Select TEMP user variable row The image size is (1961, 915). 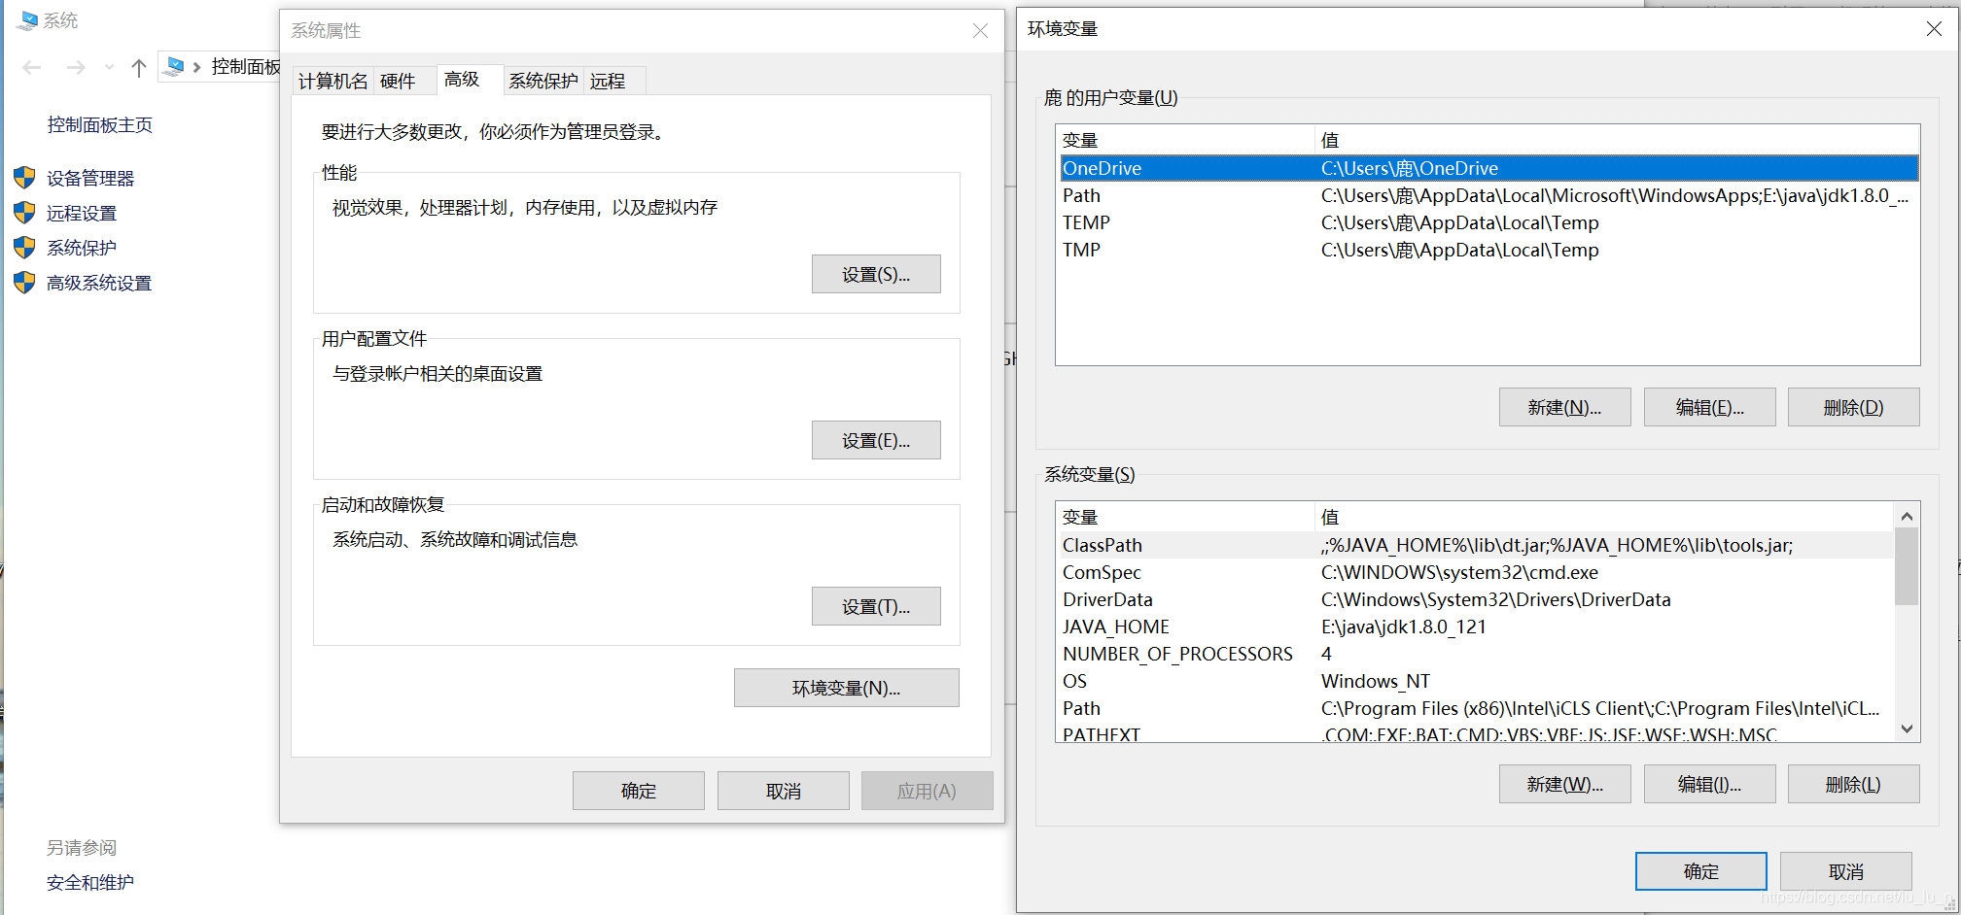coord(1488,222)
